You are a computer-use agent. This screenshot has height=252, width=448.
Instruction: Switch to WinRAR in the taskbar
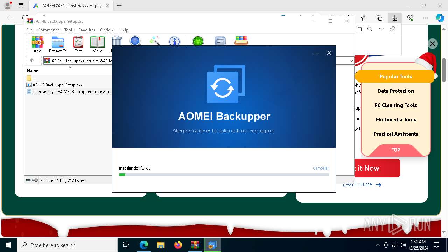coord(195,245)
